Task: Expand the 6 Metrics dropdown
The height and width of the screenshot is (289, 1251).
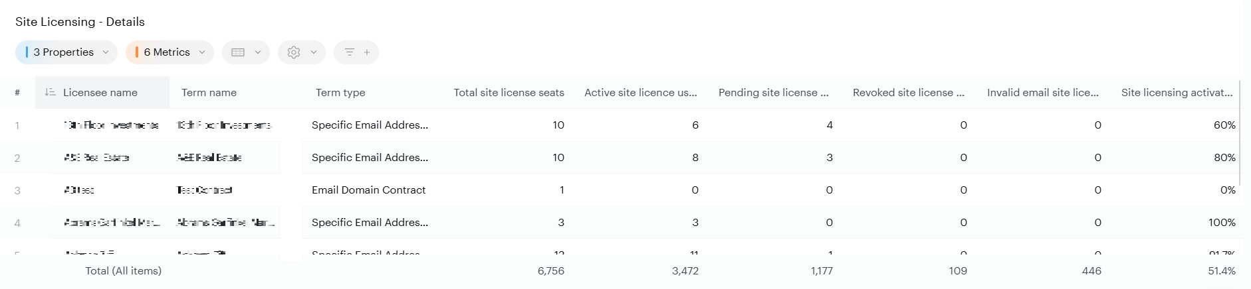Action: (170, 52)
